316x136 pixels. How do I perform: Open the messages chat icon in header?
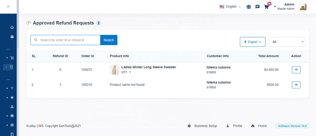click(257, 7)
